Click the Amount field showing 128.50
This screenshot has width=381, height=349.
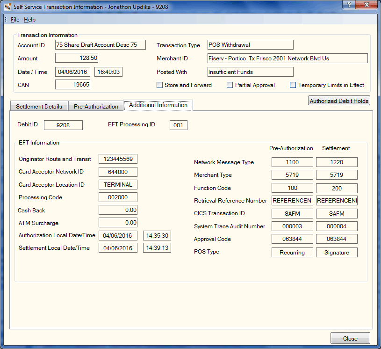tap(77, 58)
